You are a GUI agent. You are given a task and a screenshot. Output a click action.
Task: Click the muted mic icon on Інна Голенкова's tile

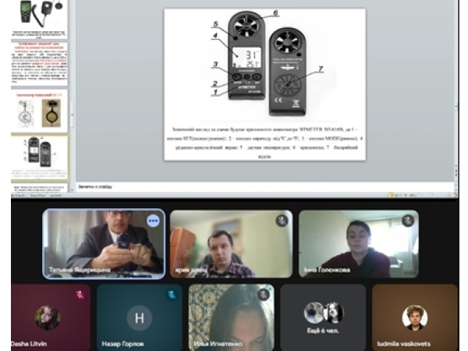408,222
